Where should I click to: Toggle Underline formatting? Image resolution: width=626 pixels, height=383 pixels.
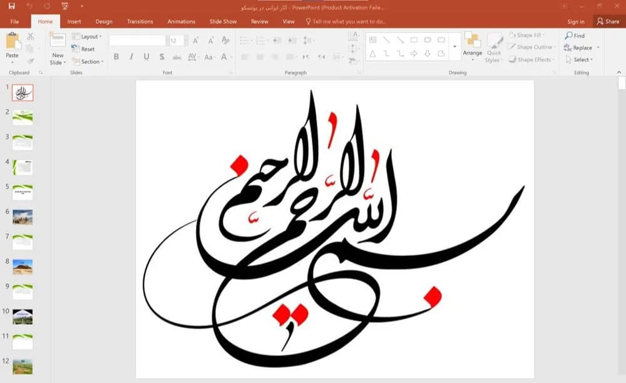pyautogui.click(x=146, y=57)
